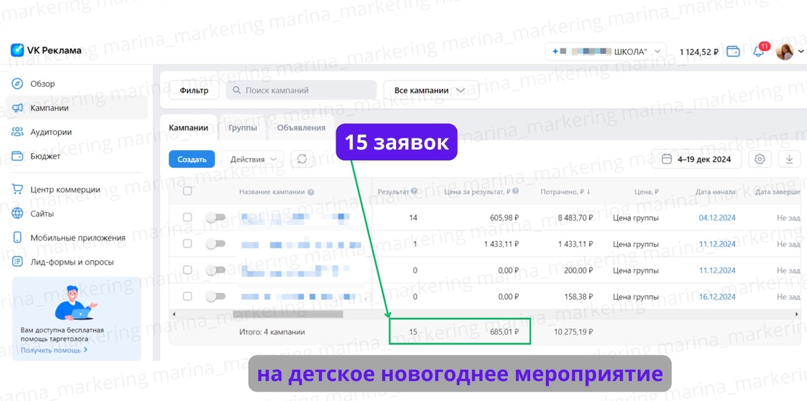Viewport: 807px width, 401px height.
Task: Check the campaign row with 158,38 ₽ spent
Action: 188,296
